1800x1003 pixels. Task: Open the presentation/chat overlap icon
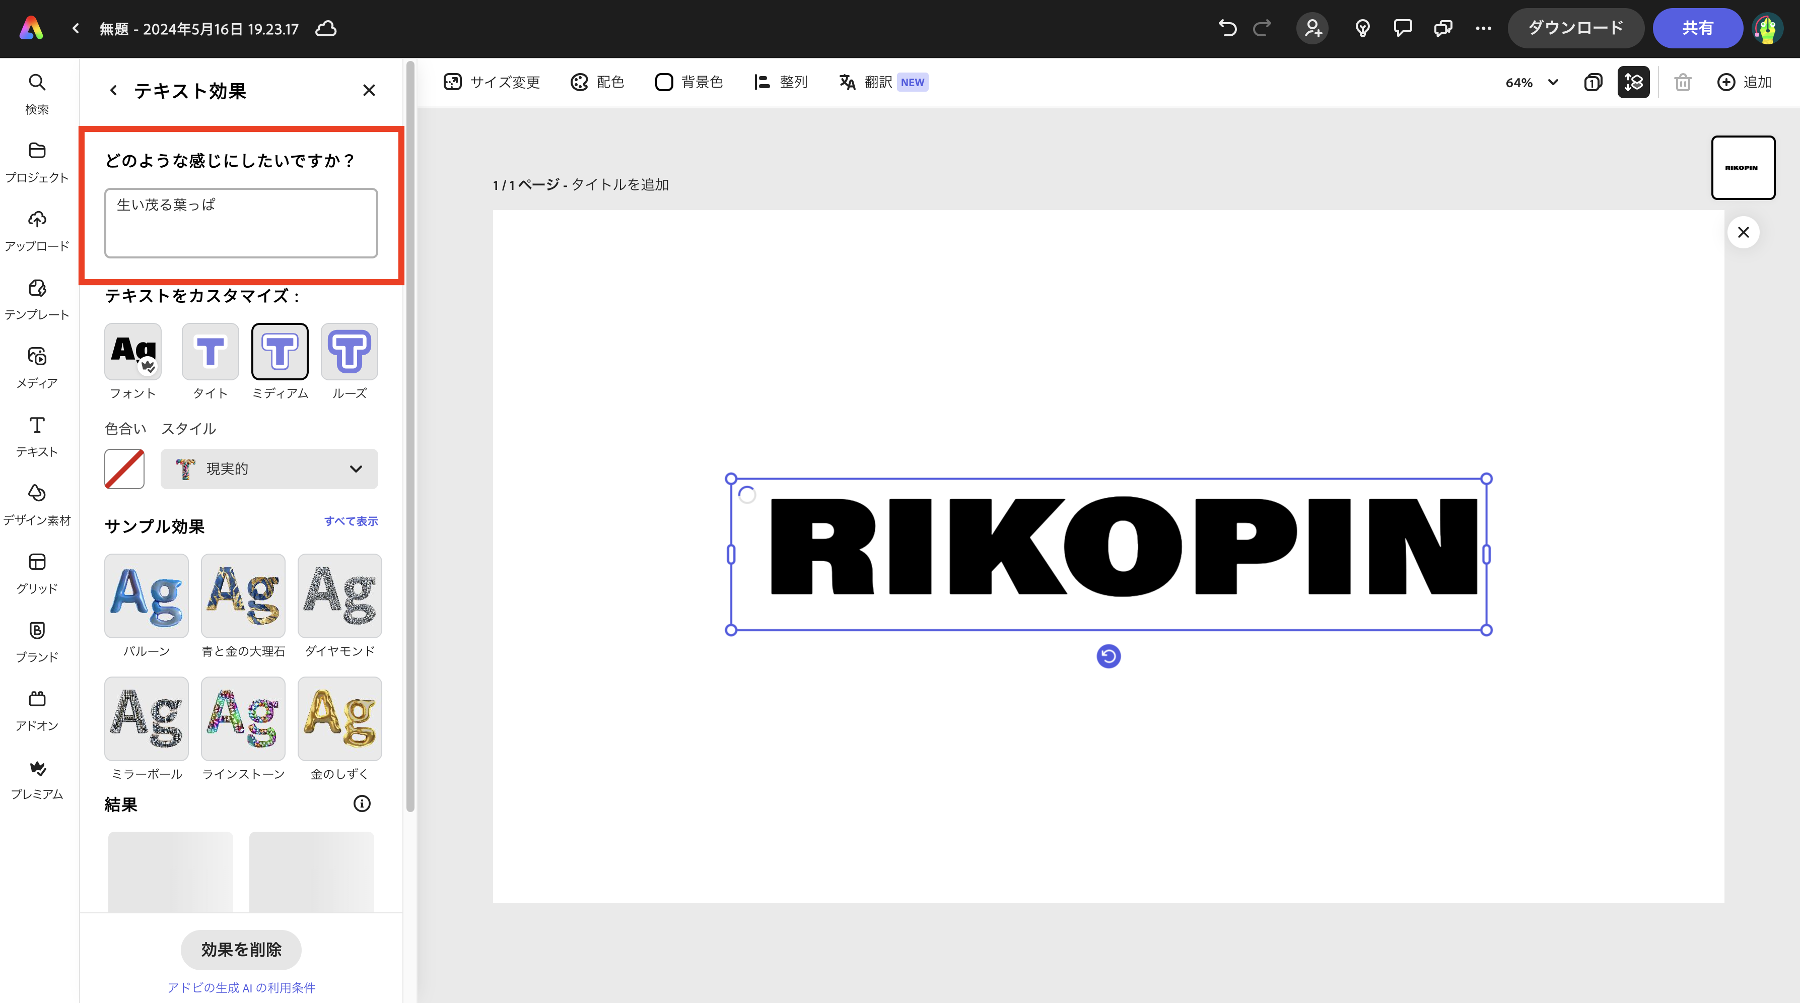(1443, 28)
